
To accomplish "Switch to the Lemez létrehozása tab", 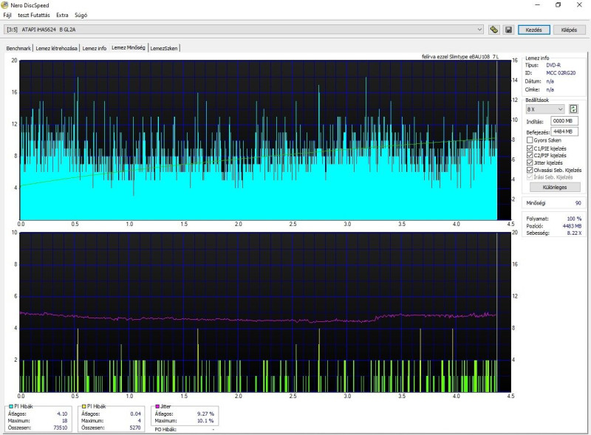I will [x=57, y=48].
